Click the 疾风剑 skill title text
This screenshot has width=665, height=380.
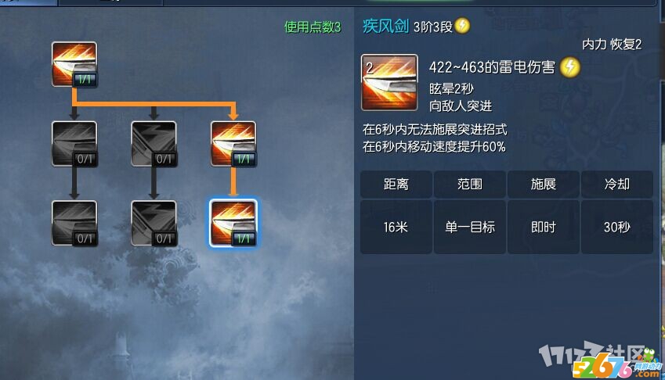click(385, 27)
